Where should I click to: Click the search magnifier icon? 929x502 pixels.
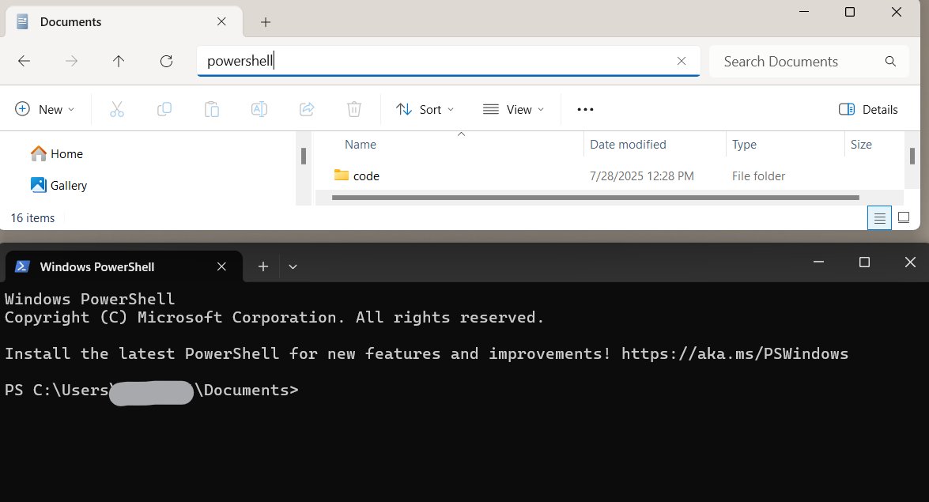pos(890,61)
